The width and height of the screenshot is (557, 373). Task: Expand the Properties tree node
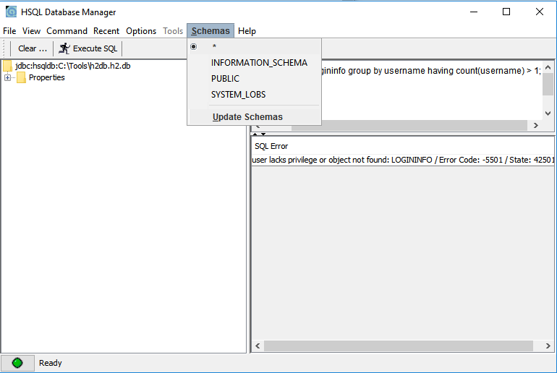tap(7, 77)
